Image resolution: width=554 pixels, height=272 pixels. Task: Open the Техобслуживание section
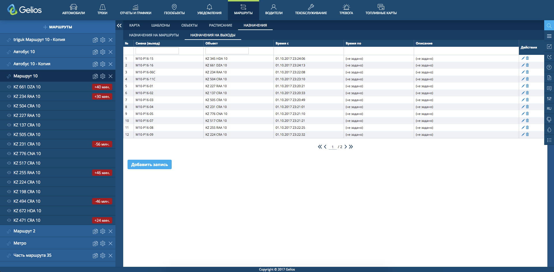(x=311, y=10)
